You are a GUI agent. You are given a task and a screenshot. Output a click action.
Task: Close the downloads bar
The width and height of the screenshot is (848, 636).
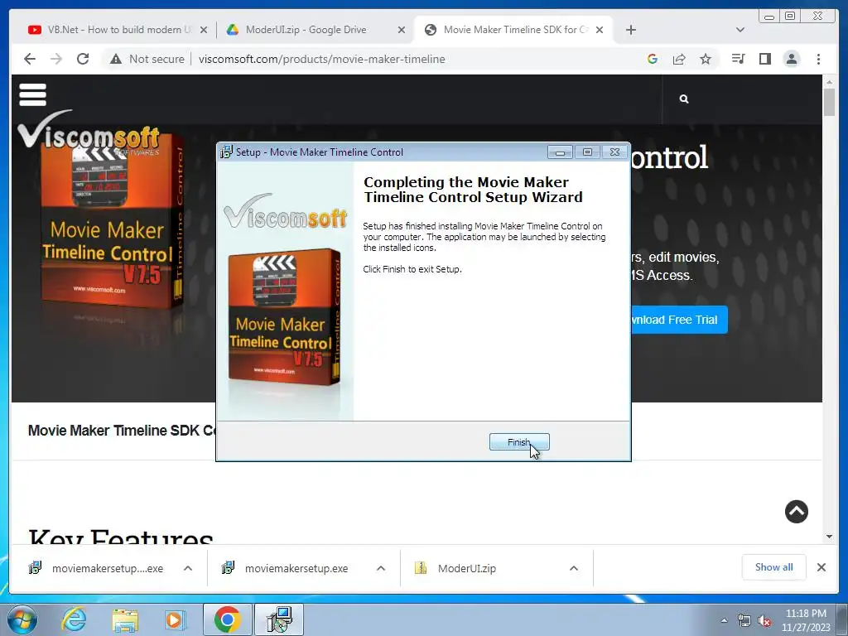(x=821, y=567)
